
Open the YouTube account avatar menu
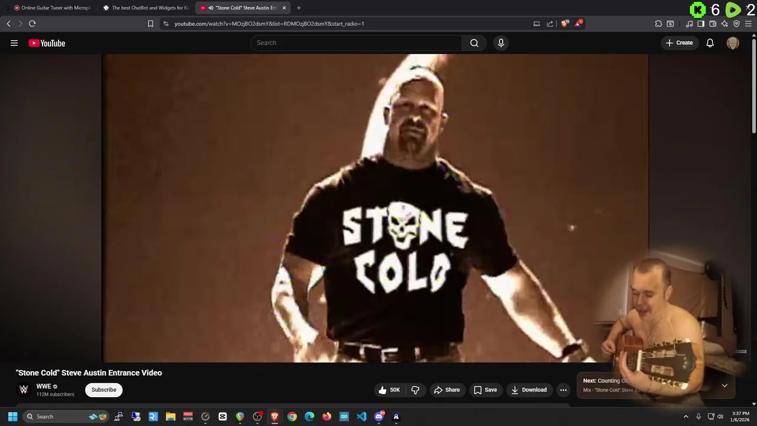click(733, 43)
